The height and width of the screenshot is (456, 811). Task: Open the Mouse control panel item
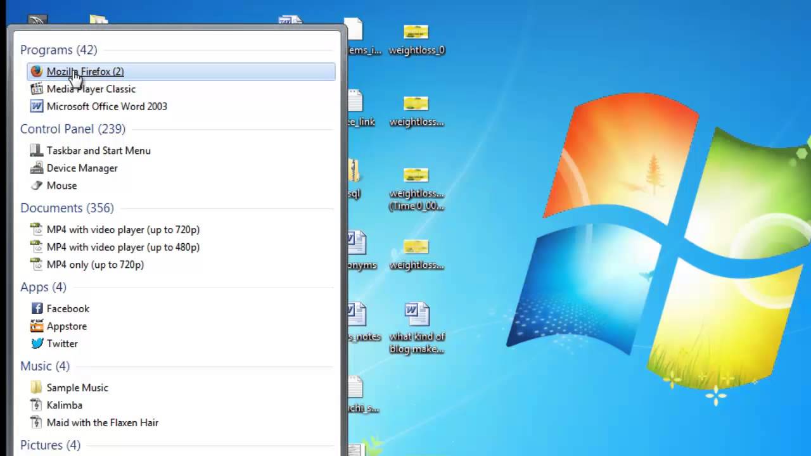click(x=61, y=185)
